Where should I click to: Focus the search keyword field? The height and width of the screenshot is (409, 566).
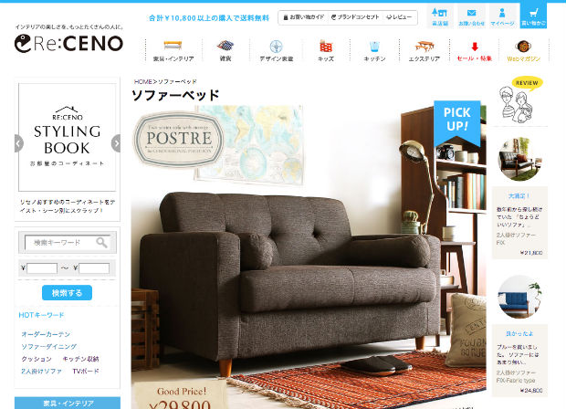click(x=67, y=242)
